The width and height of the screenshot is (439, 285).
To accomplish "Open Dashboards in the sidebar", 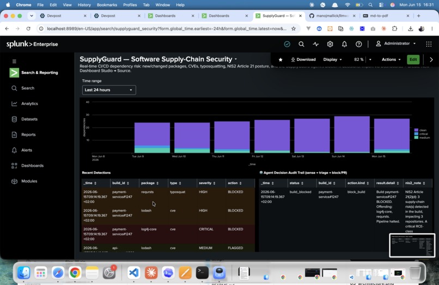I will 32,165.
